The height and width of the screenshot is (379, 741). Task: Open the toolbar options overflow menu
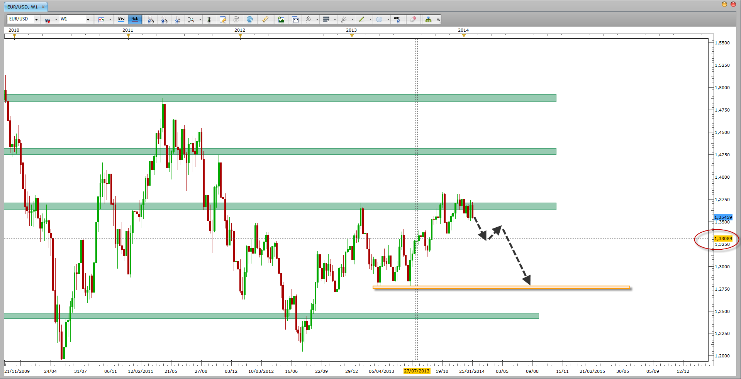point(438,20)
